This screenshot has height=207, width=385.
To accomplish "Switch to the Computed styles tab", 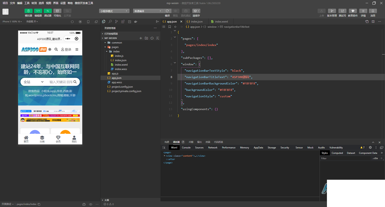I will pyautogui.click(x=337, y=153).
